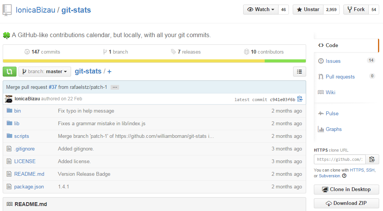Image resolution: width=383 pixels, height=211 pixels.
Task: Switch clone URL to Subversion
Action: pyautogui.click(x=329, y=176)
